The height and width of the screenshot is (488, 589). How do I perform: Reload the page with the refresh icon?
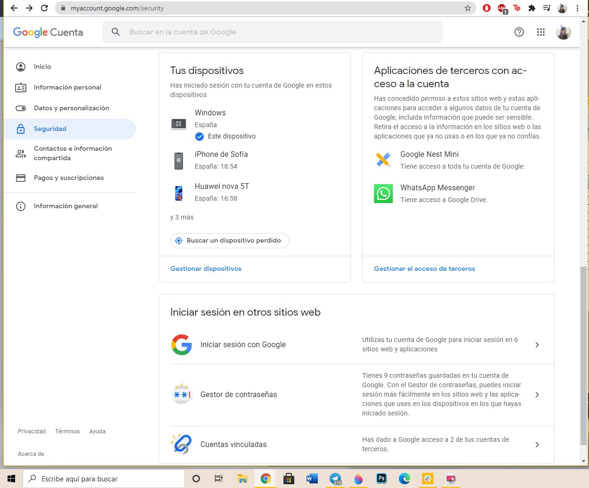(44, 8)
